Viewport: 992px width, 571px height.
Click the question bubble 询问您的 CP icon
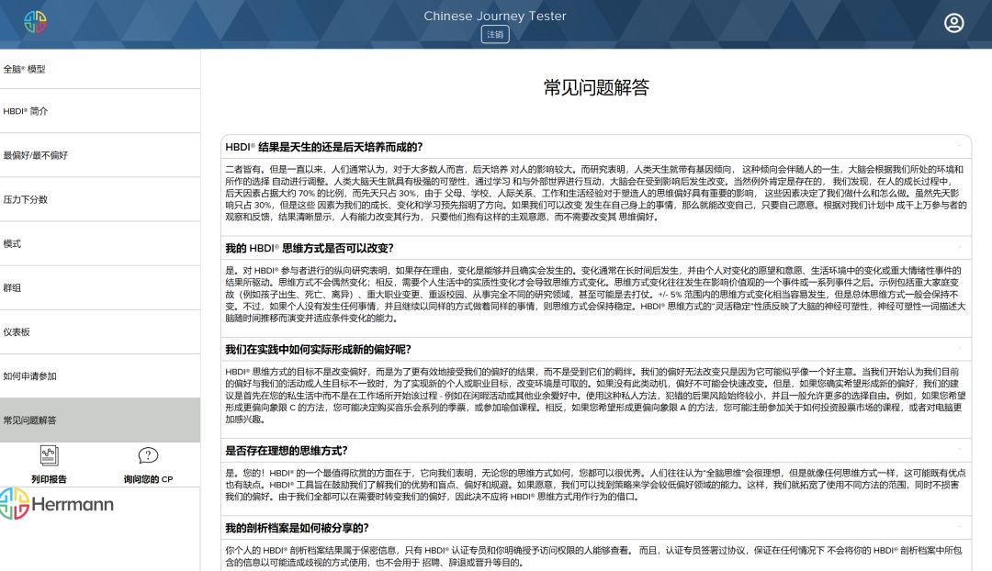coord(148,455)
